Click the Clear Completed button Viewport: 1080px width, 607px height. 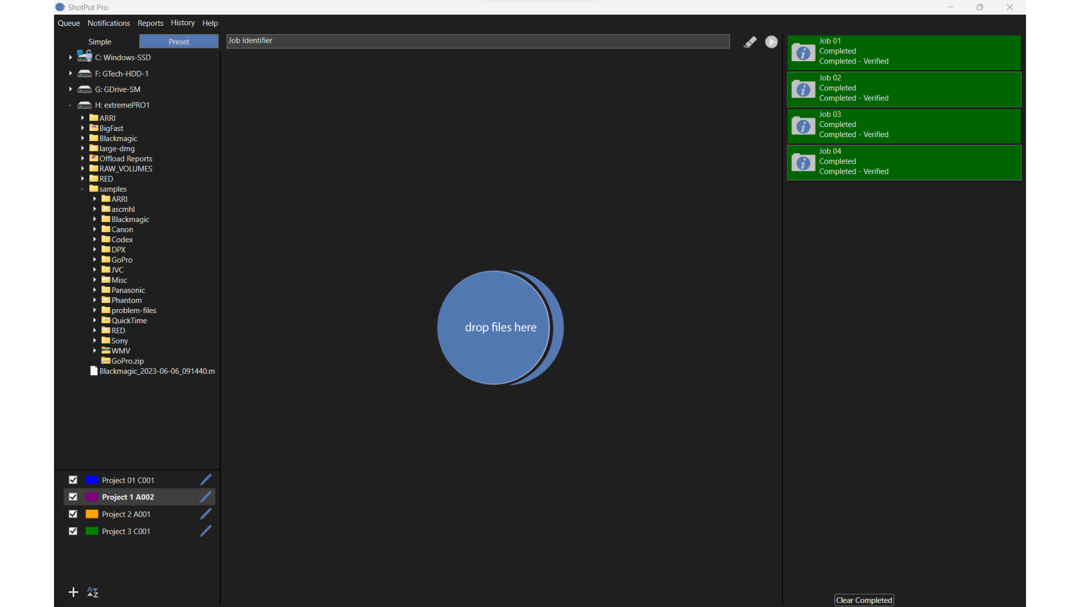[863, 600]
